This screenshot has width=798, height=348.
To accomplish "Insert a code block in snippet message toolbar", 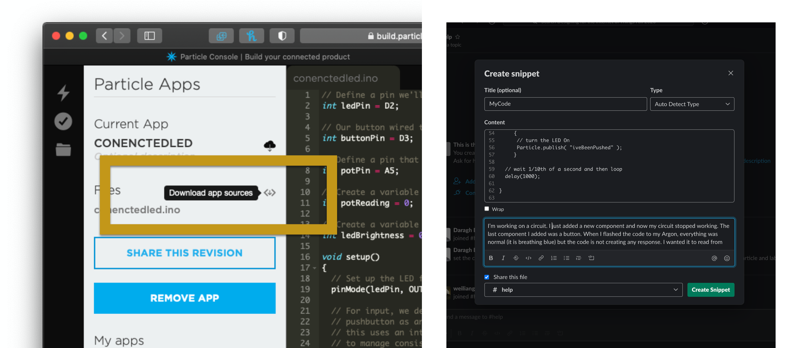I will [592, 258].
